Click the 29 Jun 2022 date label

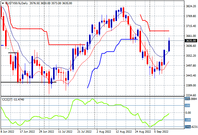(46, 132)
